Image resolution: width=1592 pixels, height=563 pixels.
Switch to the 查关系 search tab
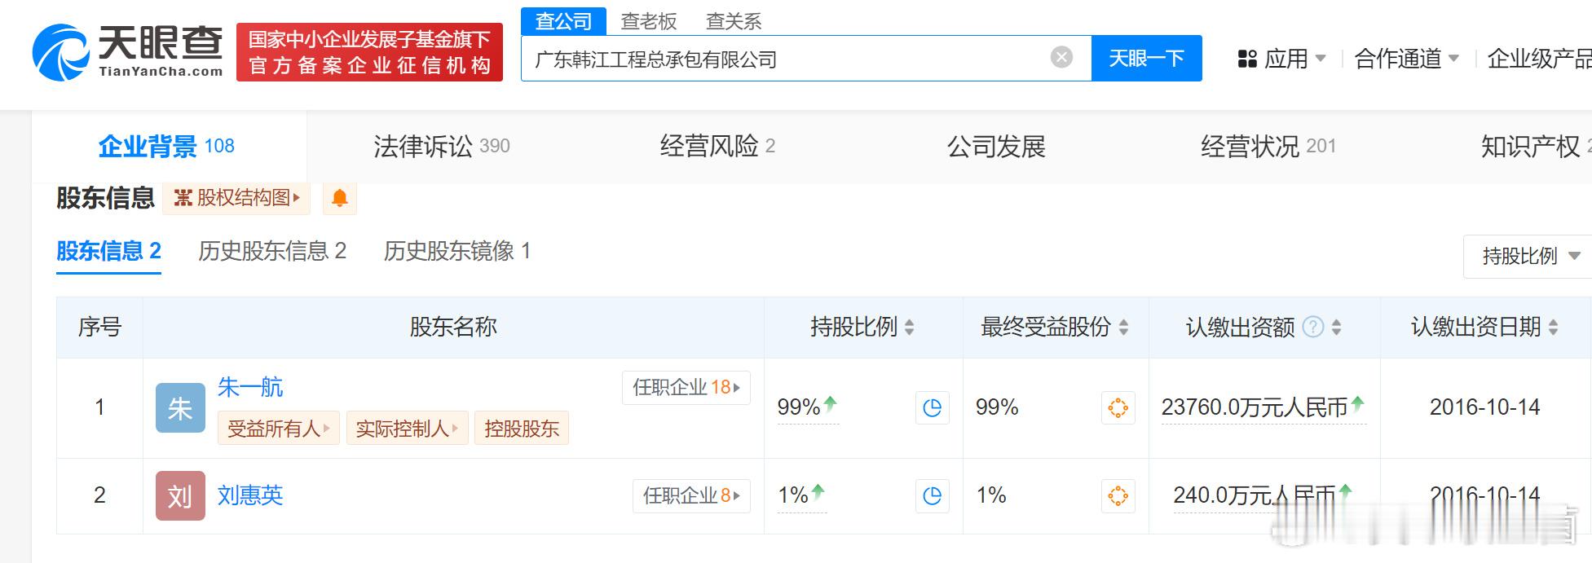[x=734, y=21]
